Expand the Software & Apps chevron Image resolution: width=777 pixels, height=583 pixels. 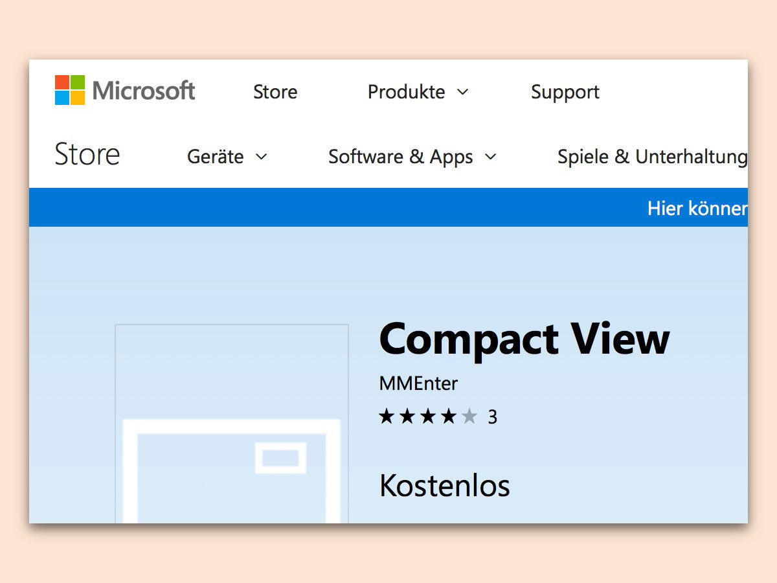click(491, 157)
